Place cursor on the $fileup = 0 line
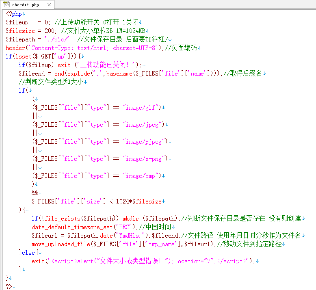 point(74,22)
